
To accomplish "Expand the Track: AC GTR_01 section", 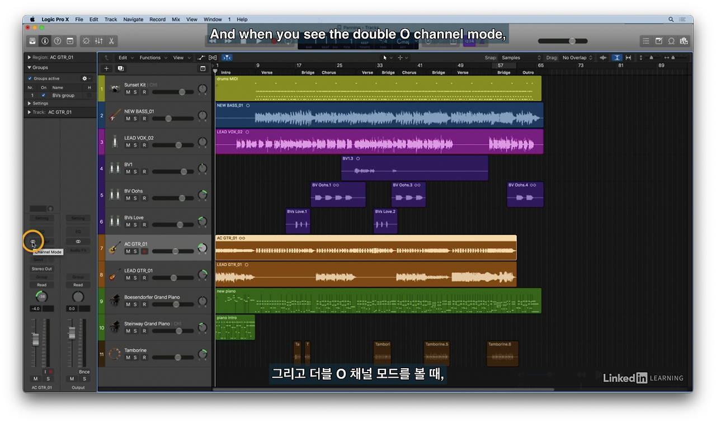I will 29,112.
